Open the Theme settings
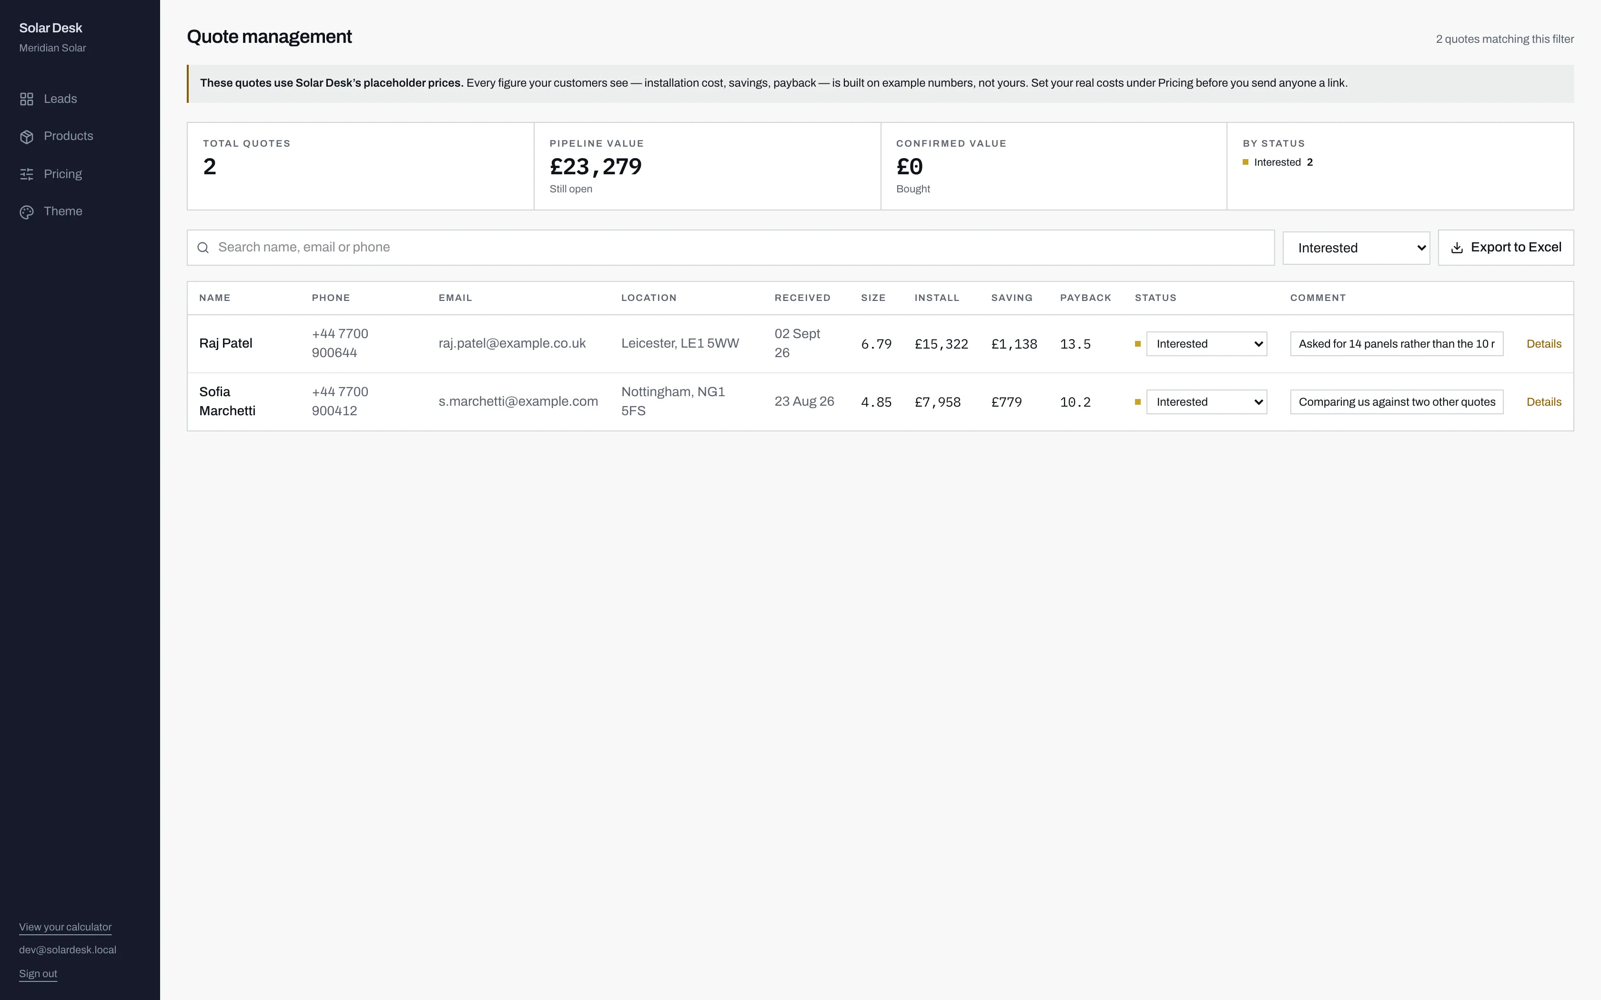 (x=63, y=211)
